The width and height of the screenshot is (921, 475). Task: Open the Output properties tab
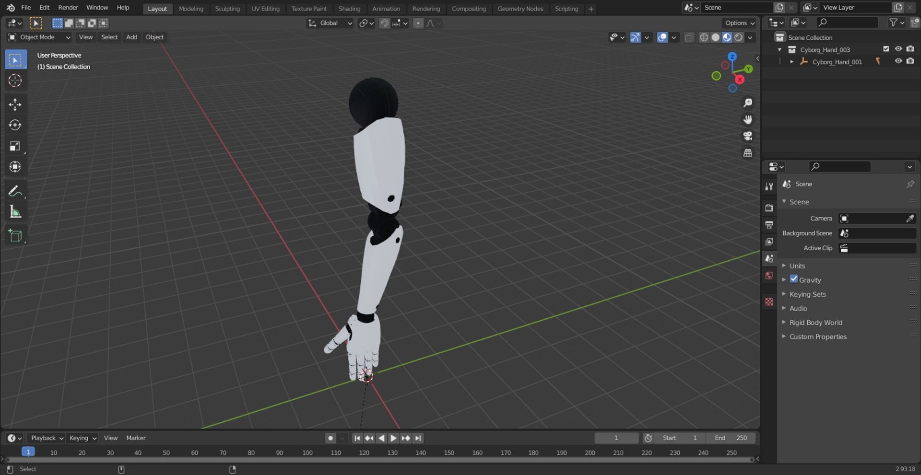pos(769,224)
